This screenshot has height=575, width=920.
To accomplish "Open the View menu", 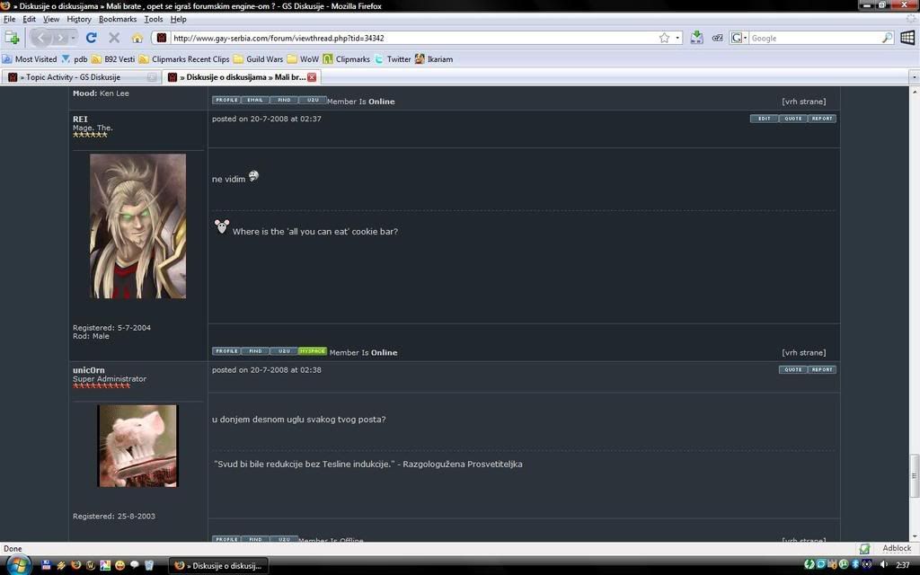I will coord(51,20).
